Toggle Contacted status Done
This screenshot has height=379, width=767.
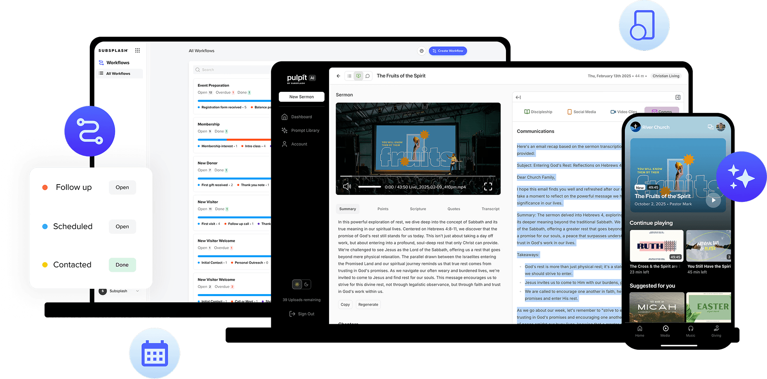click(122, 265)
